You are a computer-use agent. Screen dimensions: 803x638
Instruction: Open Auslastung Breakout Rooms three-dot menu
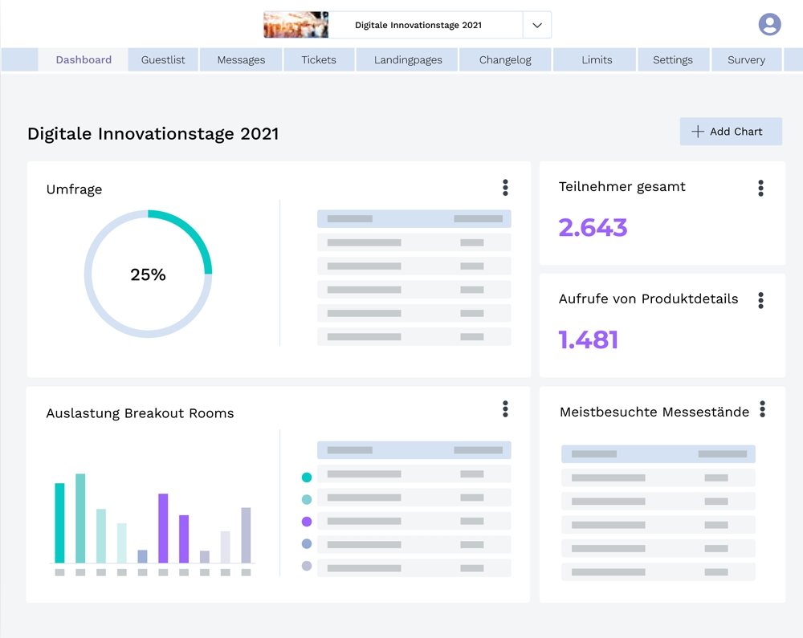click(505, 409)
